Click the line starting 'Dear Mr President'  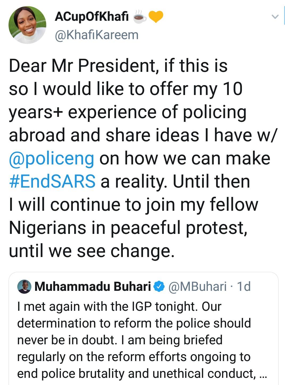point(118,66)
